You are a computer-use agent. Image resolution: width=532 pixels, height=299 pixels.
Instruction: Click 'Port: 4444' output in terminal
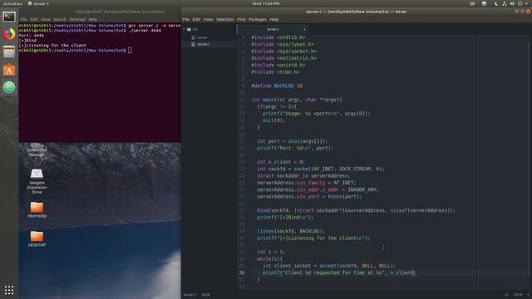point(32,36)
